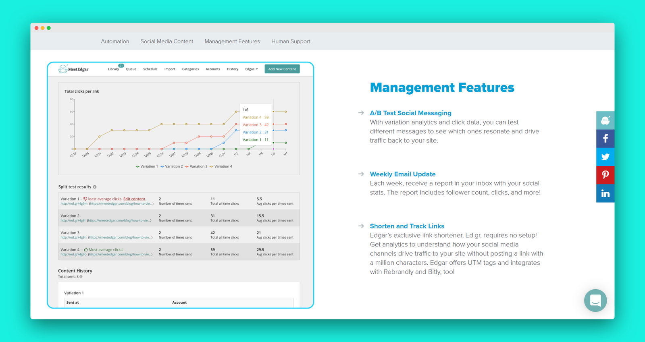This screenshot has width=645, height=342.
Task: Open the Automation nav item
Action: point(115,41)
